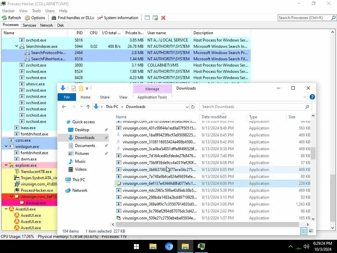337x253 pixels.
Task: Click the ProcessHacker.exe process icon
Action: 17,190
